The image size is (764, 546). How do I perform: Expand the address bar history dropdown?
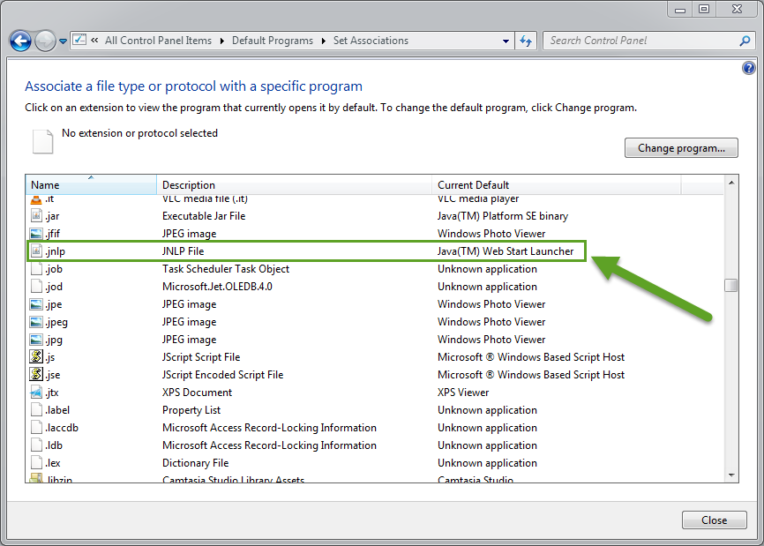pos(506,41)
